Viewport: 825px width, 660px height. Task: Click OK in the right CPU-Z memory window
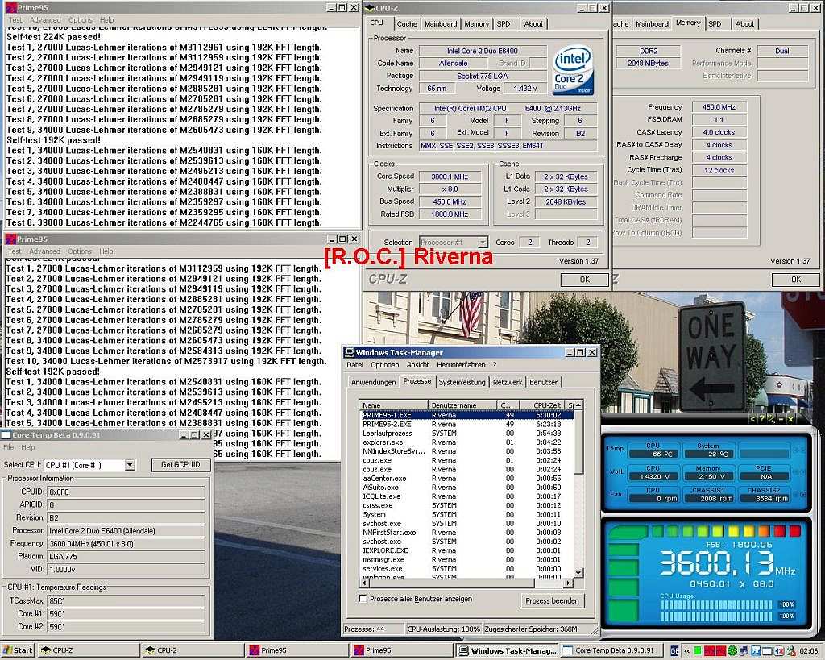tap(795, 280)
